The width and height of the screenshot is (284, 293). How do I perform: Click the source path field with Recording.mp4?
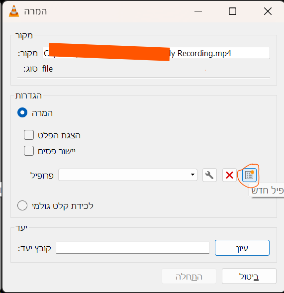pyautogui.click(x=156, y=53)
